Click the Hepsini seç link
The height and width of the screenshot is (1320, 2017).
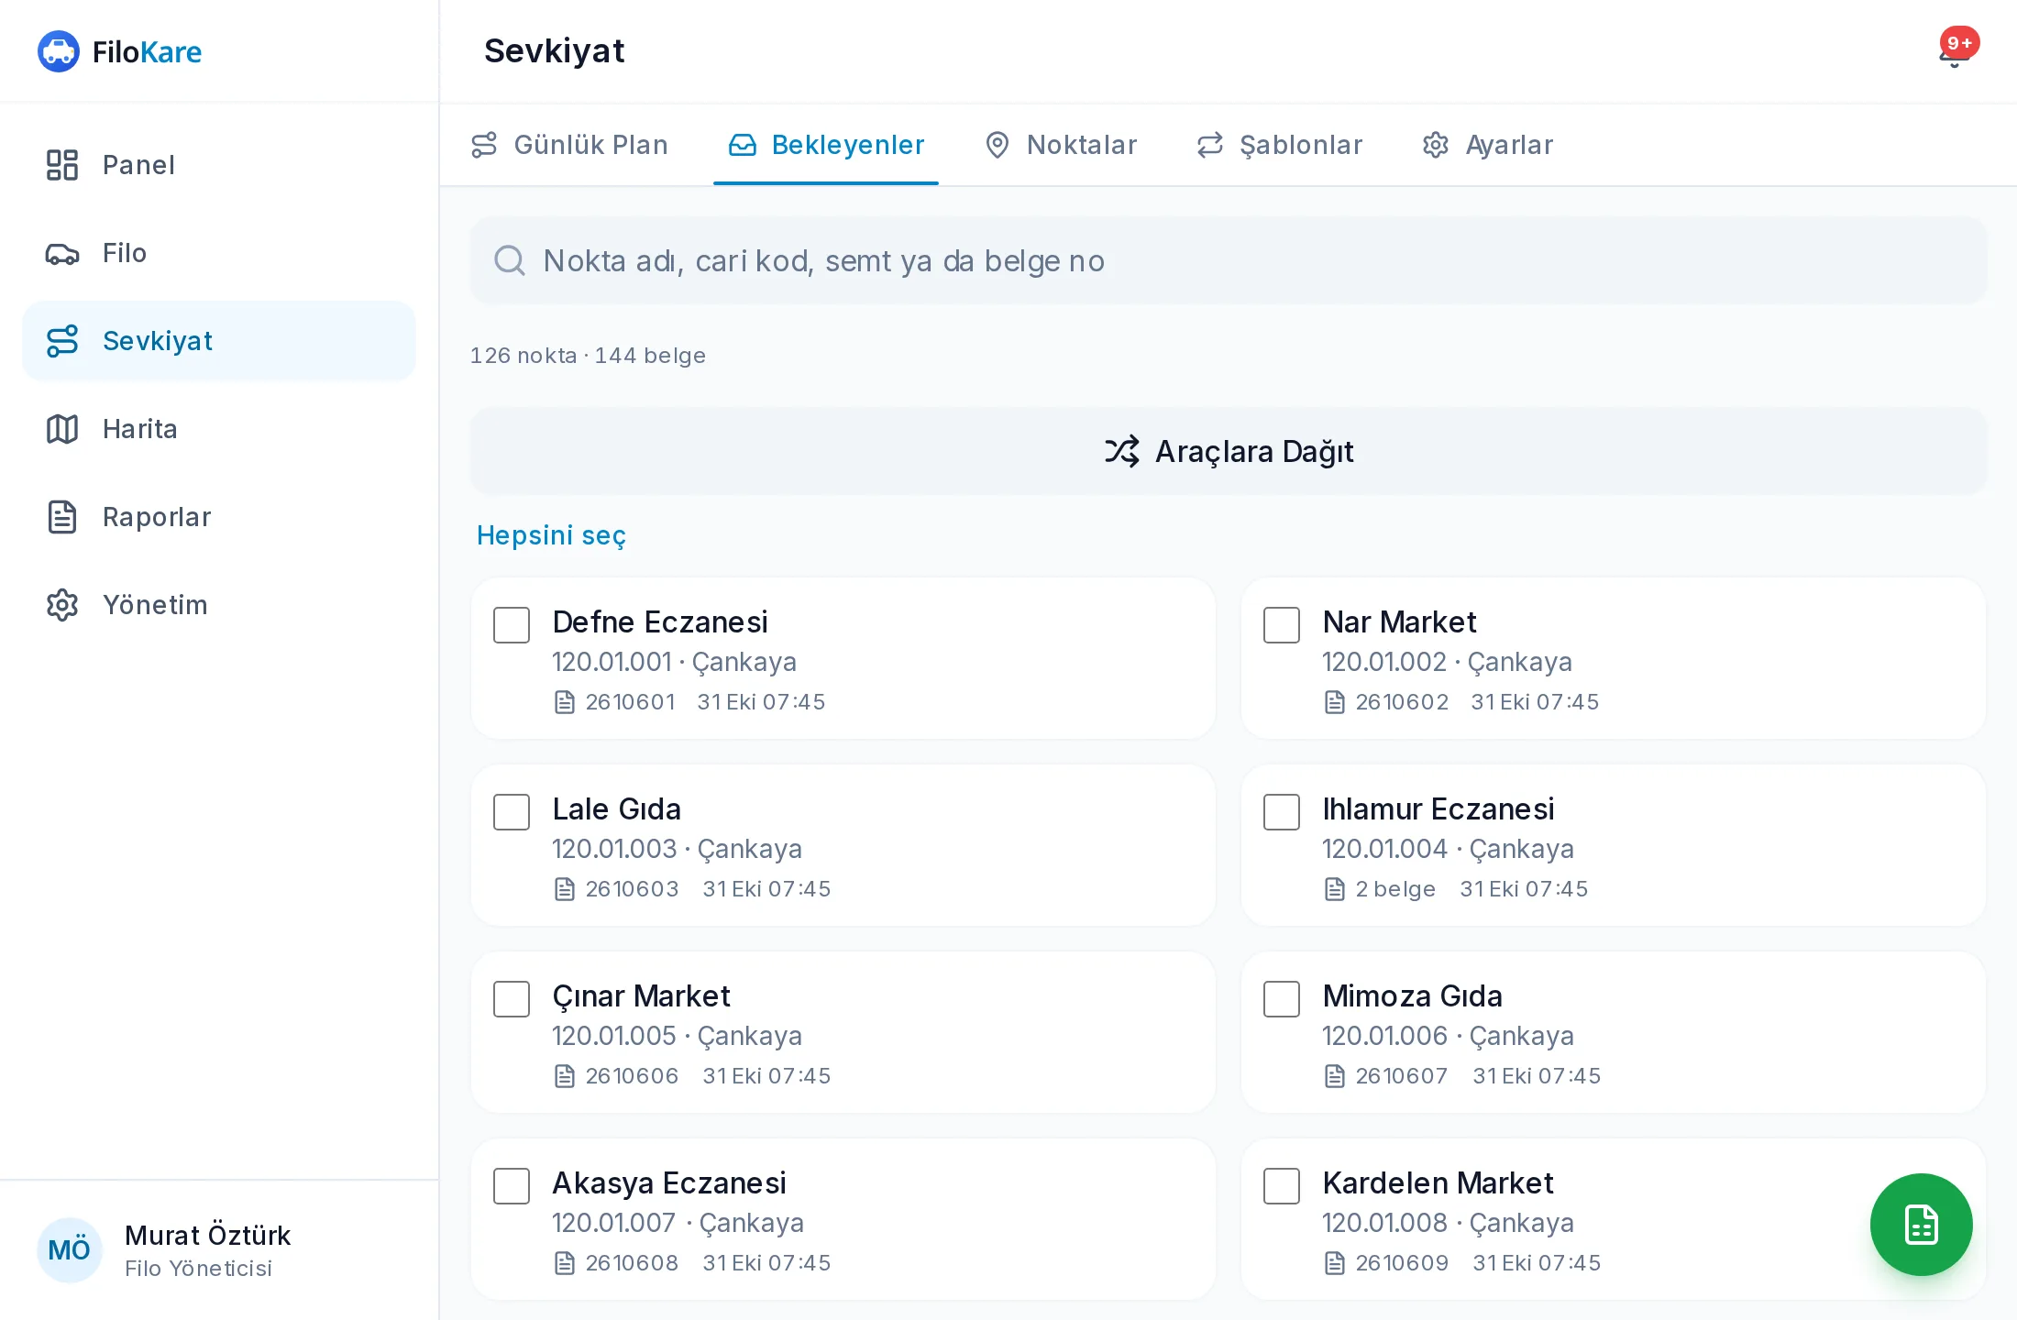coord(551,535)
